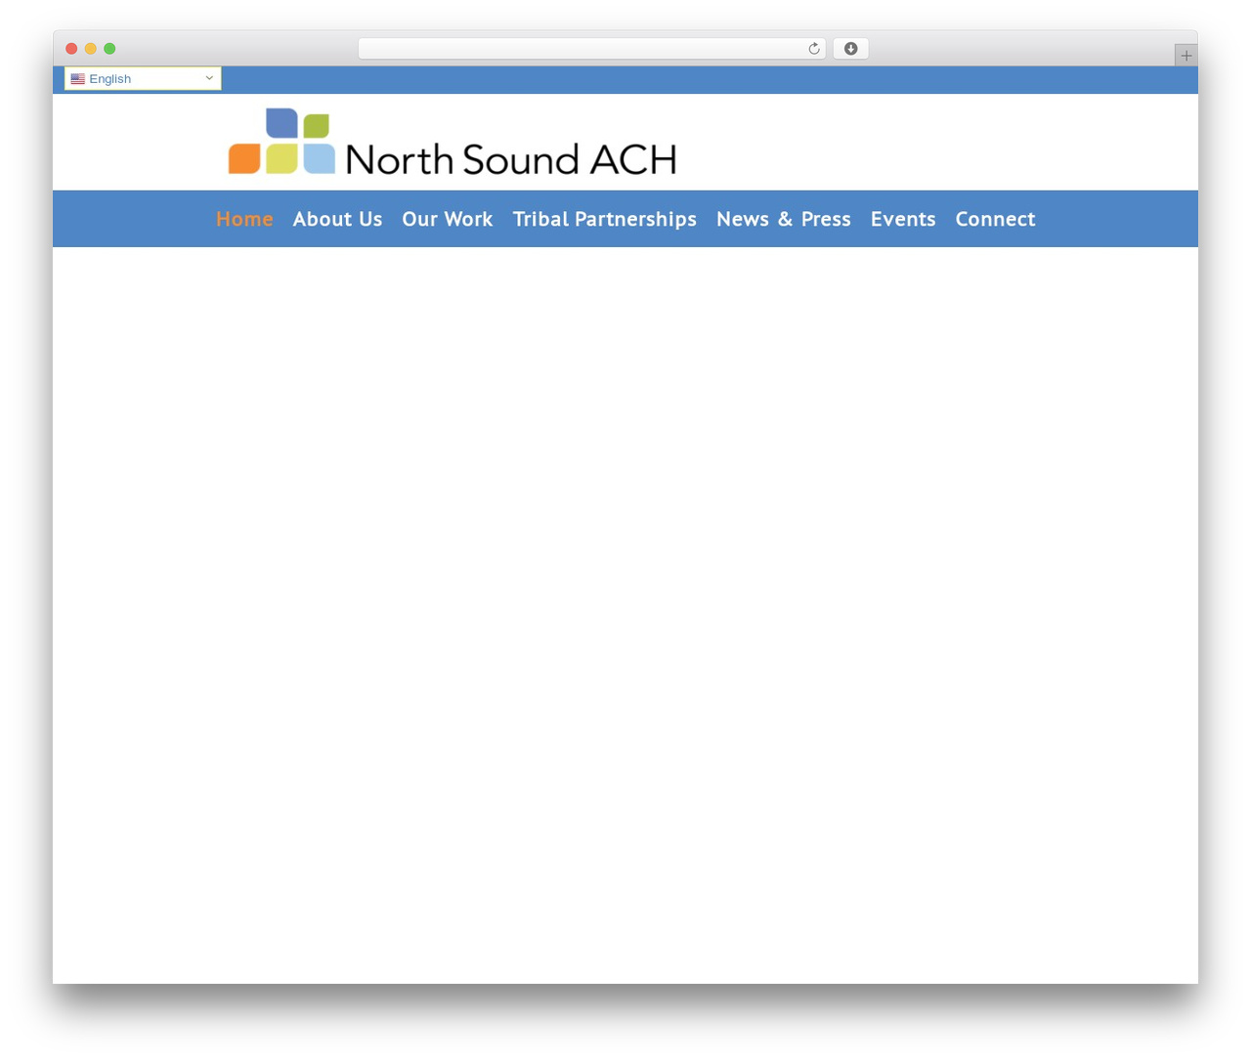Open the Our Work menu
The width and height of the screenshot is (1251, 1059).
coord(448,219)
